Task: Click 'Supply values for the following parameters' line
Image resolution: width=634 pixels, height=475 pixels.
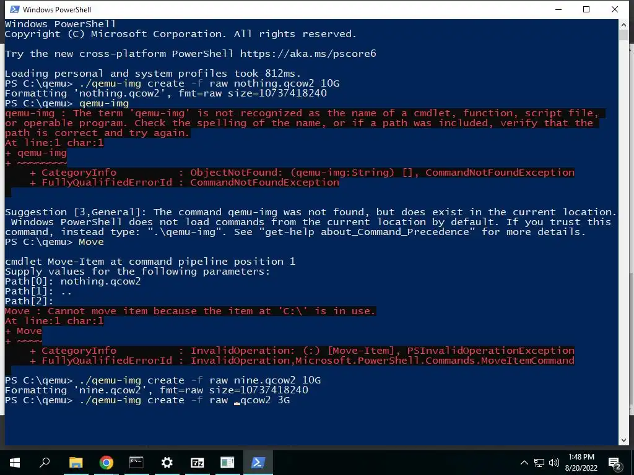Action: click(137, 272)
